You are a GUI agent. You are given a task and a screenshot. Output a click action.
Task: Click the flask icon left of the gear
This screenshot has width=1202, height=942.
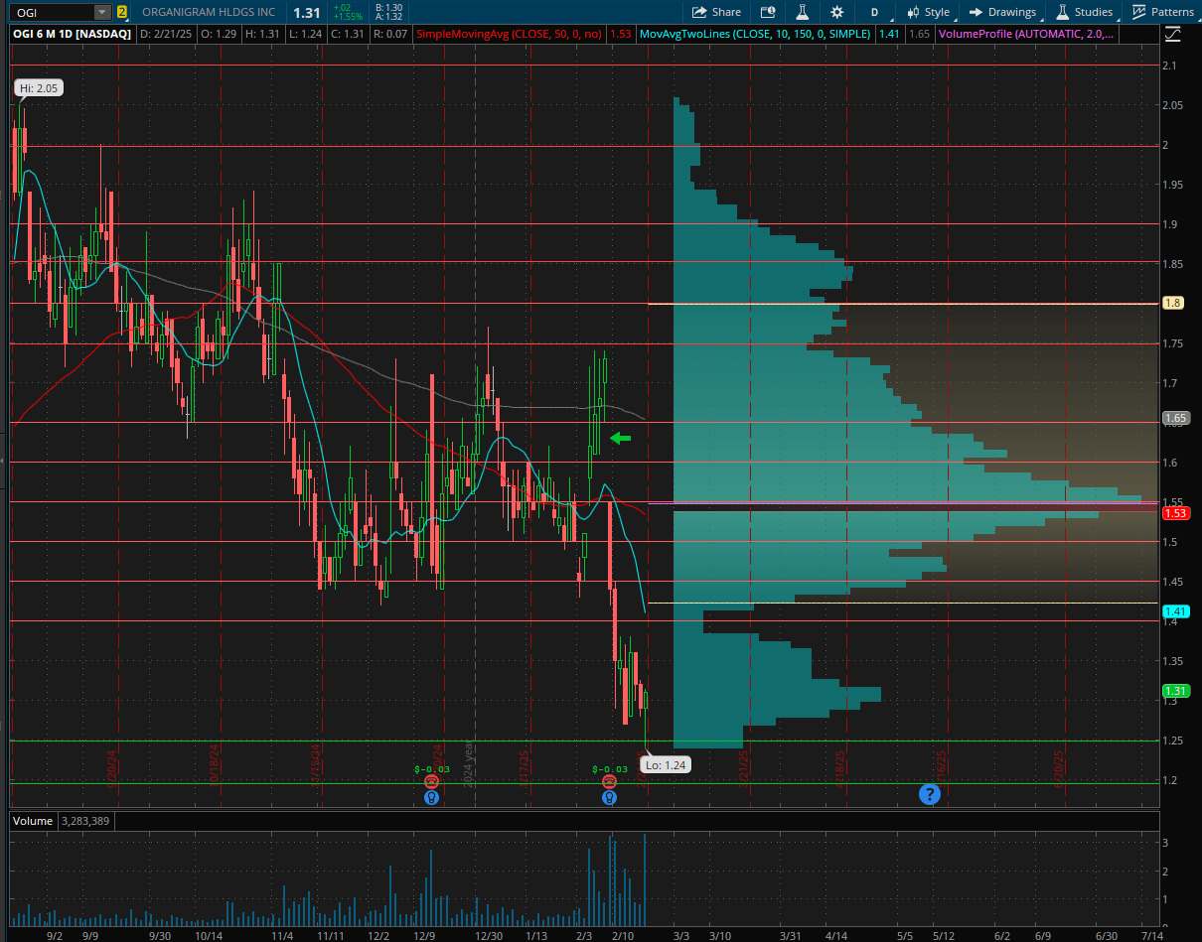[802, 12]
